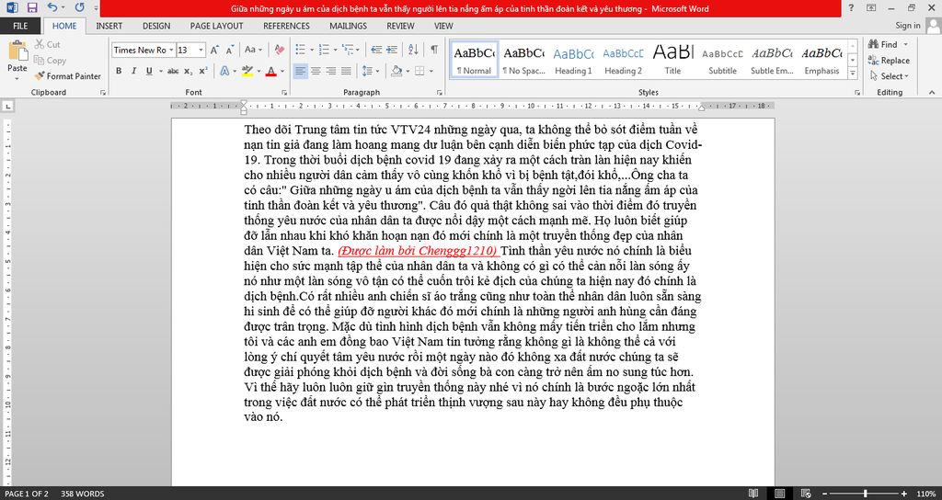Redo the last action

pyautogui.click(x=79, y=7)
